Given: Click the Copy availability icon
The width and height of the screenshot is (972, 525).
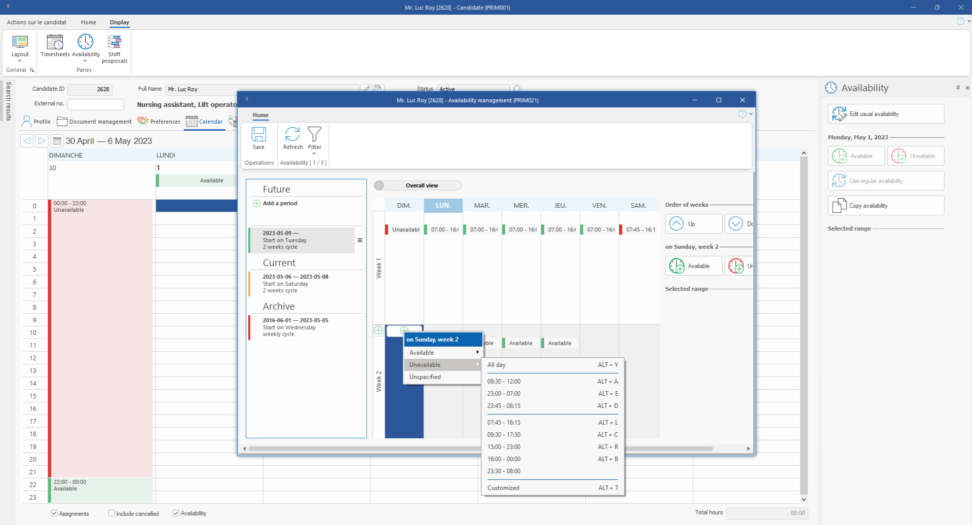Looking at the screenshot, I should coord(840,205).
